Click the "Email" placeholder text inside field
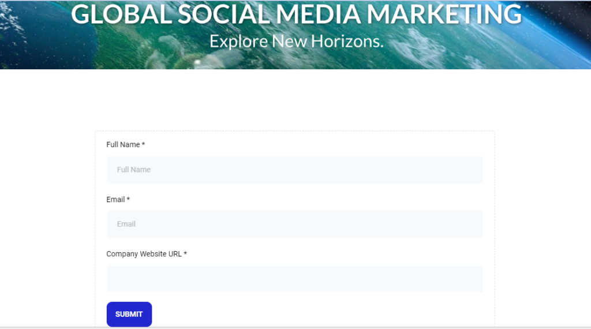Screen dimensions: 591x329 pos(126,224)
